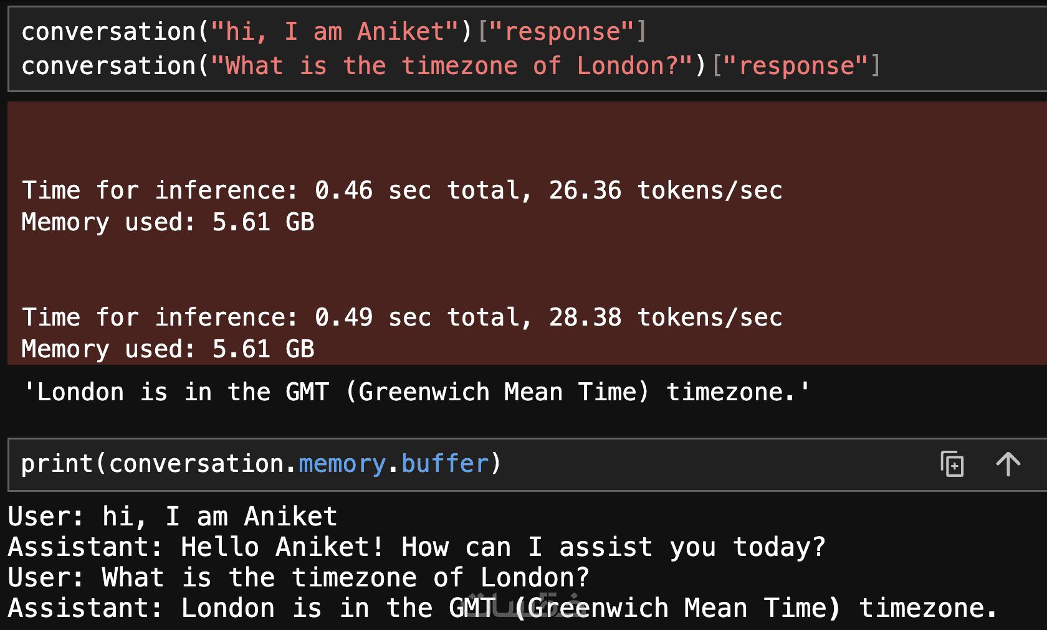Click the first "Memory used: 5.61 GB" line
Image resolution: width=1047 pixels, height=630 pixels.
point(168,222)
